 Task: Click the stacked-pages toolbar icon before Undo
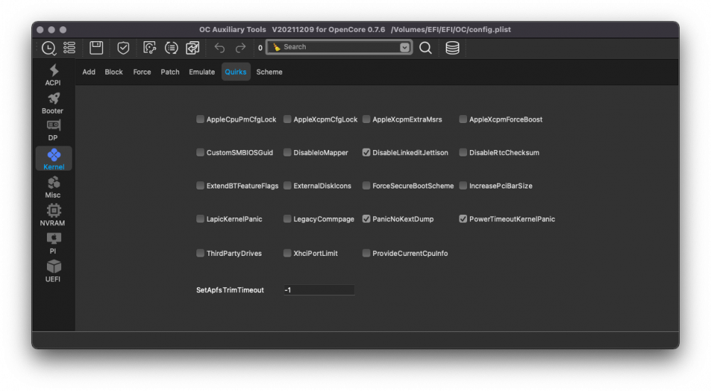click(x=193, y=48)
